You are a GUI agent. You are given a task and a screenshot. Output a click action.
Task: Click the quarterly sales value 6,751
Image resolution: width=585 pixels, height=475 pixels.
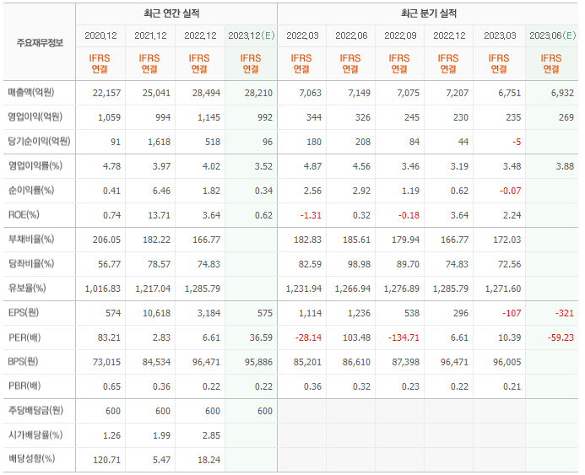(509, 93)
